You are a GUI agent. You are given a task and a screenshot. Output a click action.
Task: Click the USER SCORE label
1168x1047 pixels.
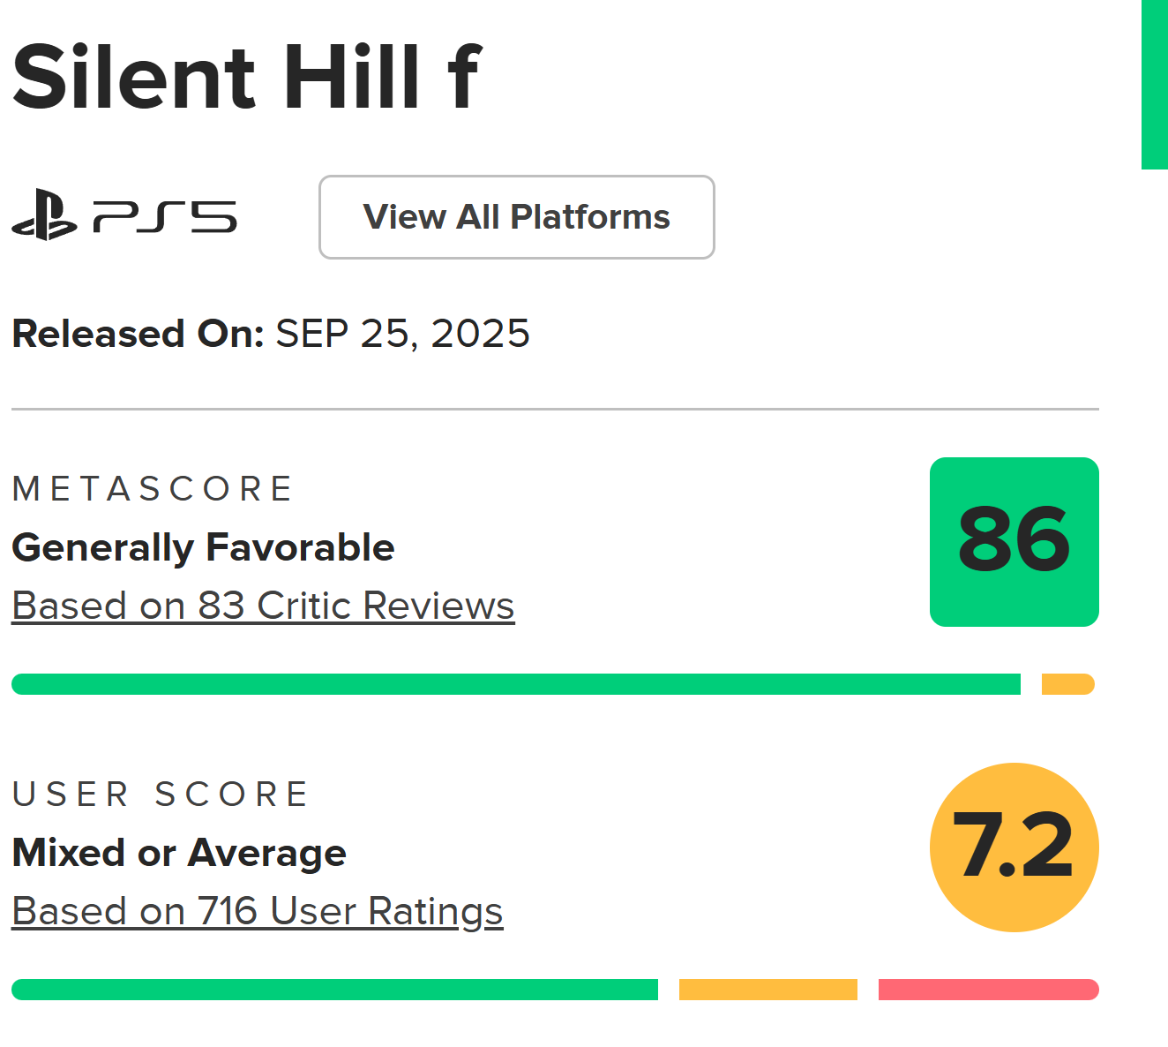click(161, 795)
